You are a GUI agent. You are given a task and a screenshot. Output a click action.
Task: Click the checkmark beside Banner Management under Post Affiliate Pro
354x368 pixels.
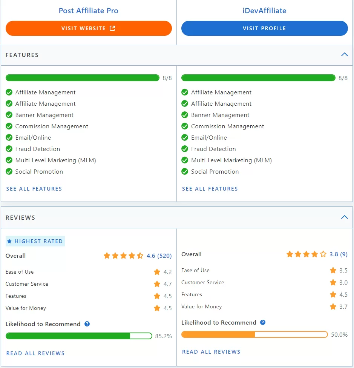pyautogui.click(x=9, y=115)
